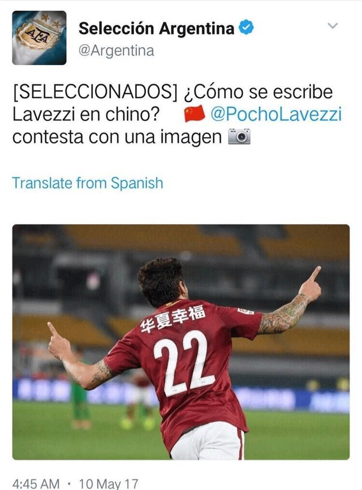
Task: Visit the @PochoLavezzi mention
Action: click(x=276, y=114)
